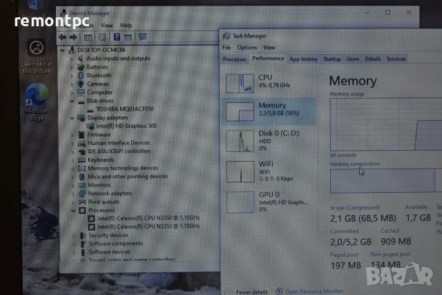This screenshot has width=442, height=295.
Task: Click the Print queues category icon
Action: click(x=82, y=202)
